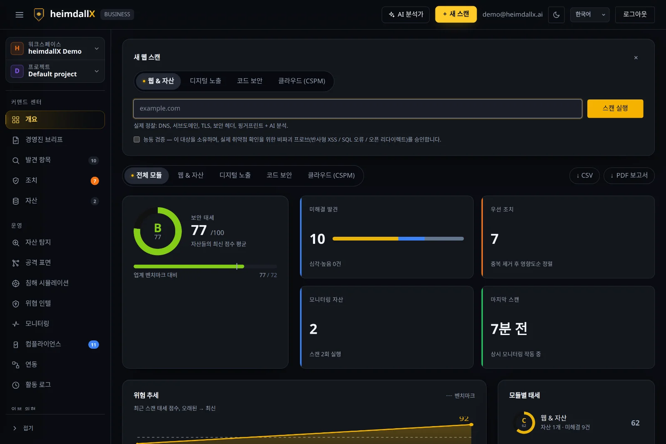Open 위협 인텔 shield icon
This screenshot has height=444, width=666.
tap(16, 304)
